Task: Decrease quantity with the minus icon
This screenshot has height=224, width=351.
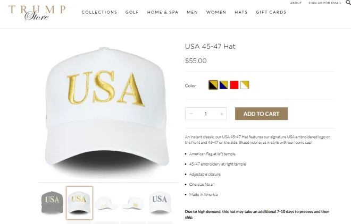Action: point(191,114)
